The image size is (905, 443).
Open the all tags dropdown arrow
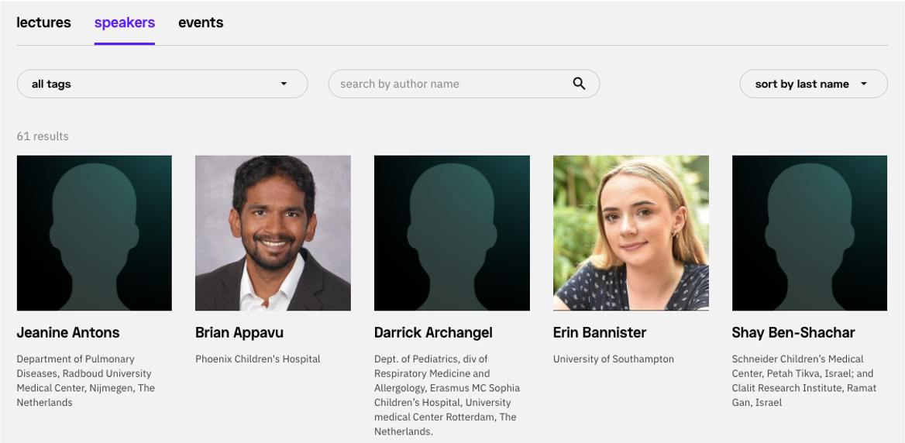tap(284, 84)
